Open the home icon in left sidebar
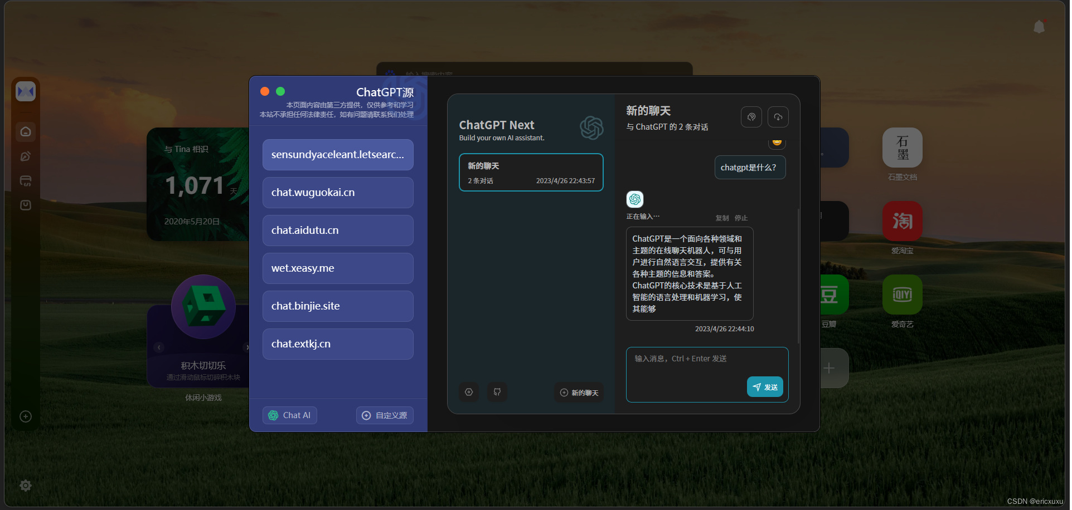 [26, 132]
